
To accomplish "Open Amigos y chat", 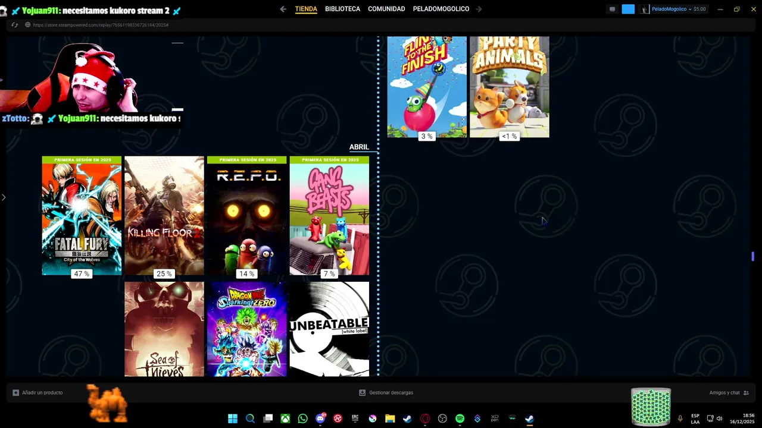I will pos(729,393).
